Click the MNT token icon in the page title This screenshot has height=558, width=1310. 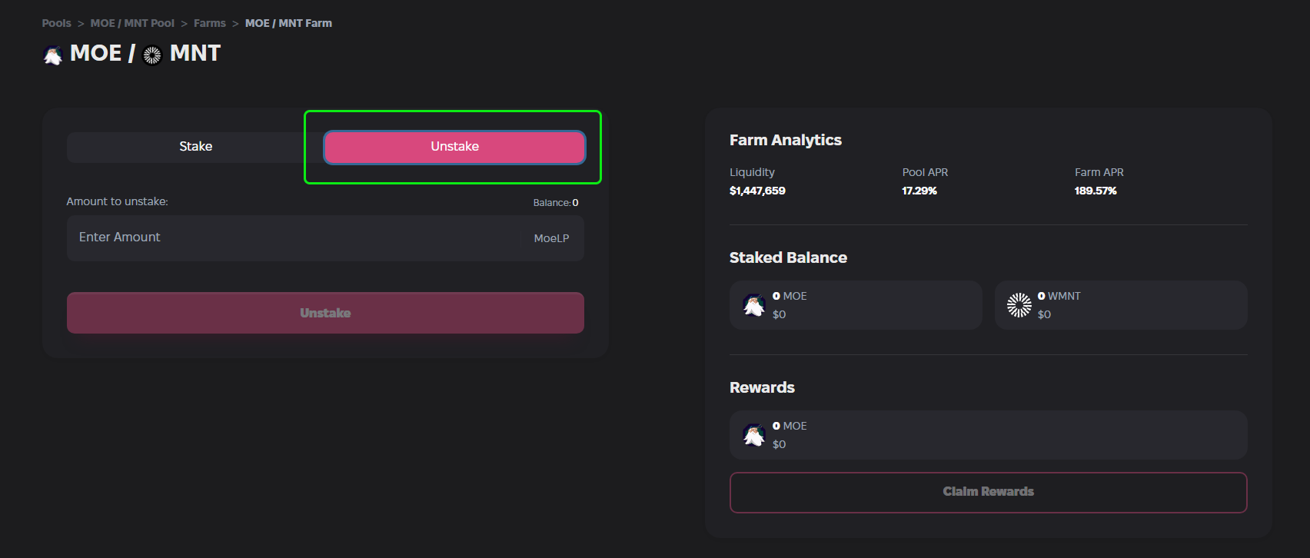point(152,55)
